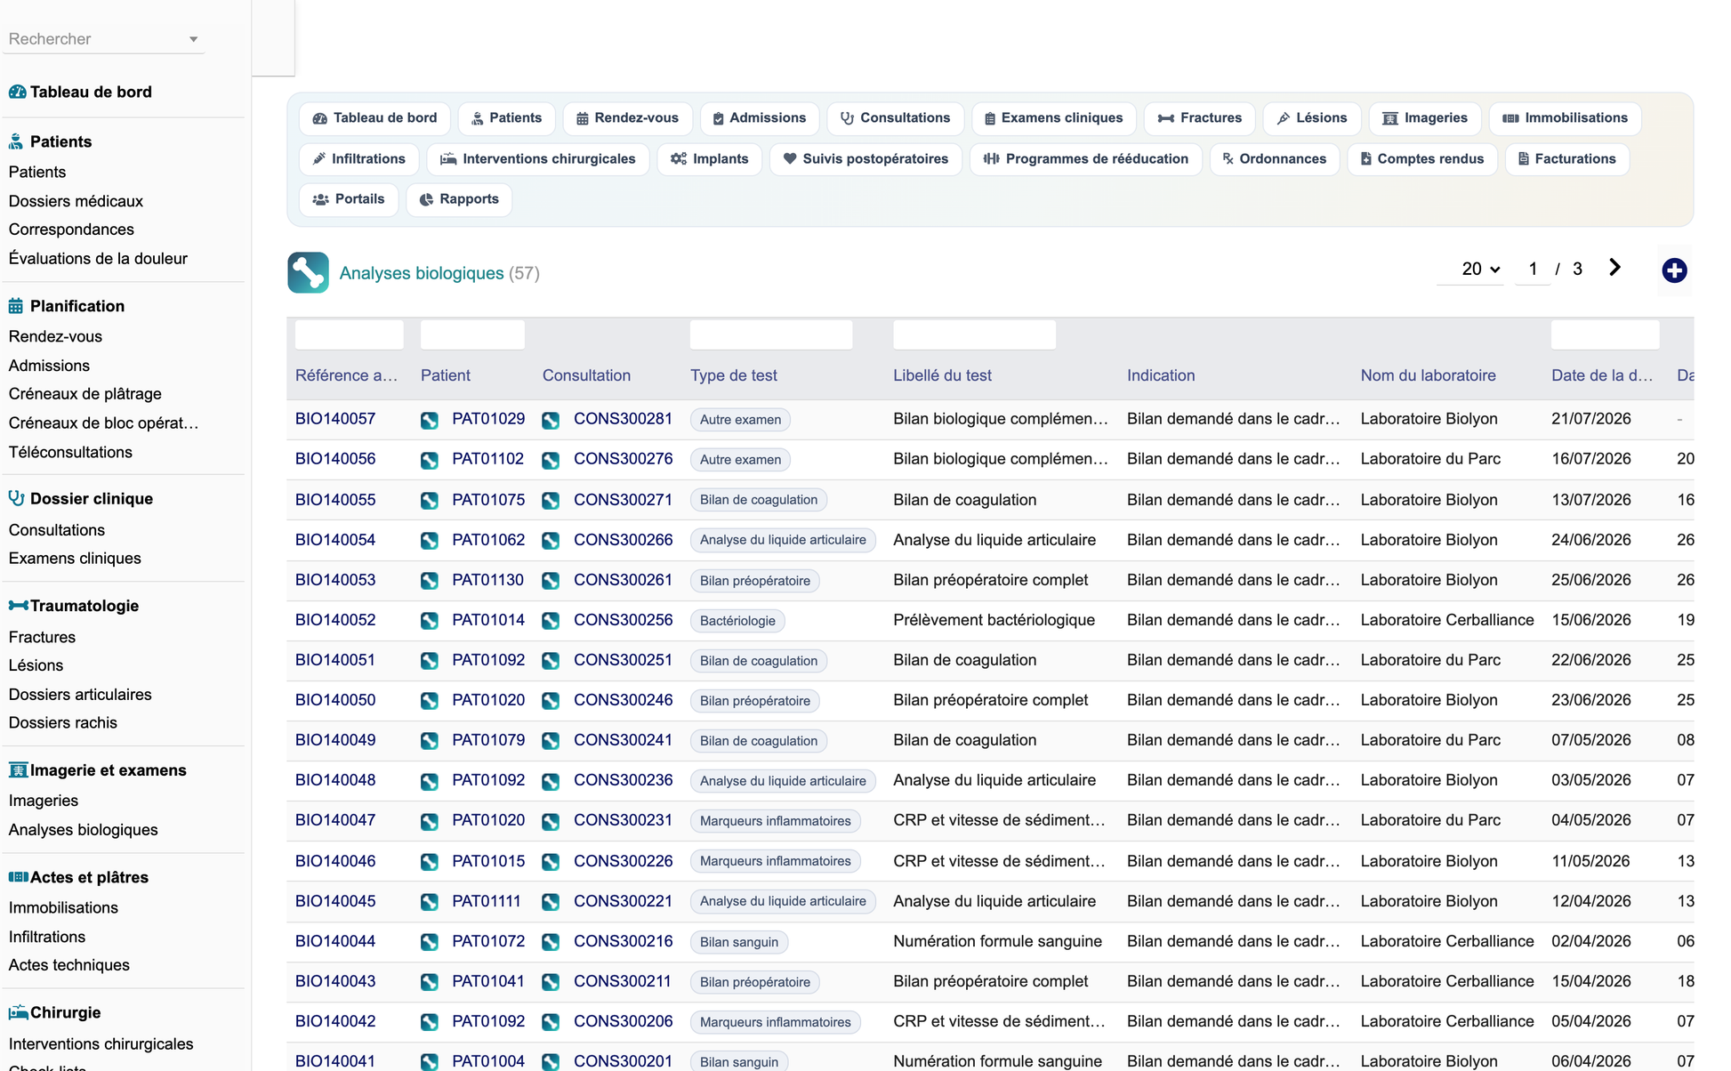Click consultation icon beside CONS300266
Screen dimensions: 1731x1071
551,540
